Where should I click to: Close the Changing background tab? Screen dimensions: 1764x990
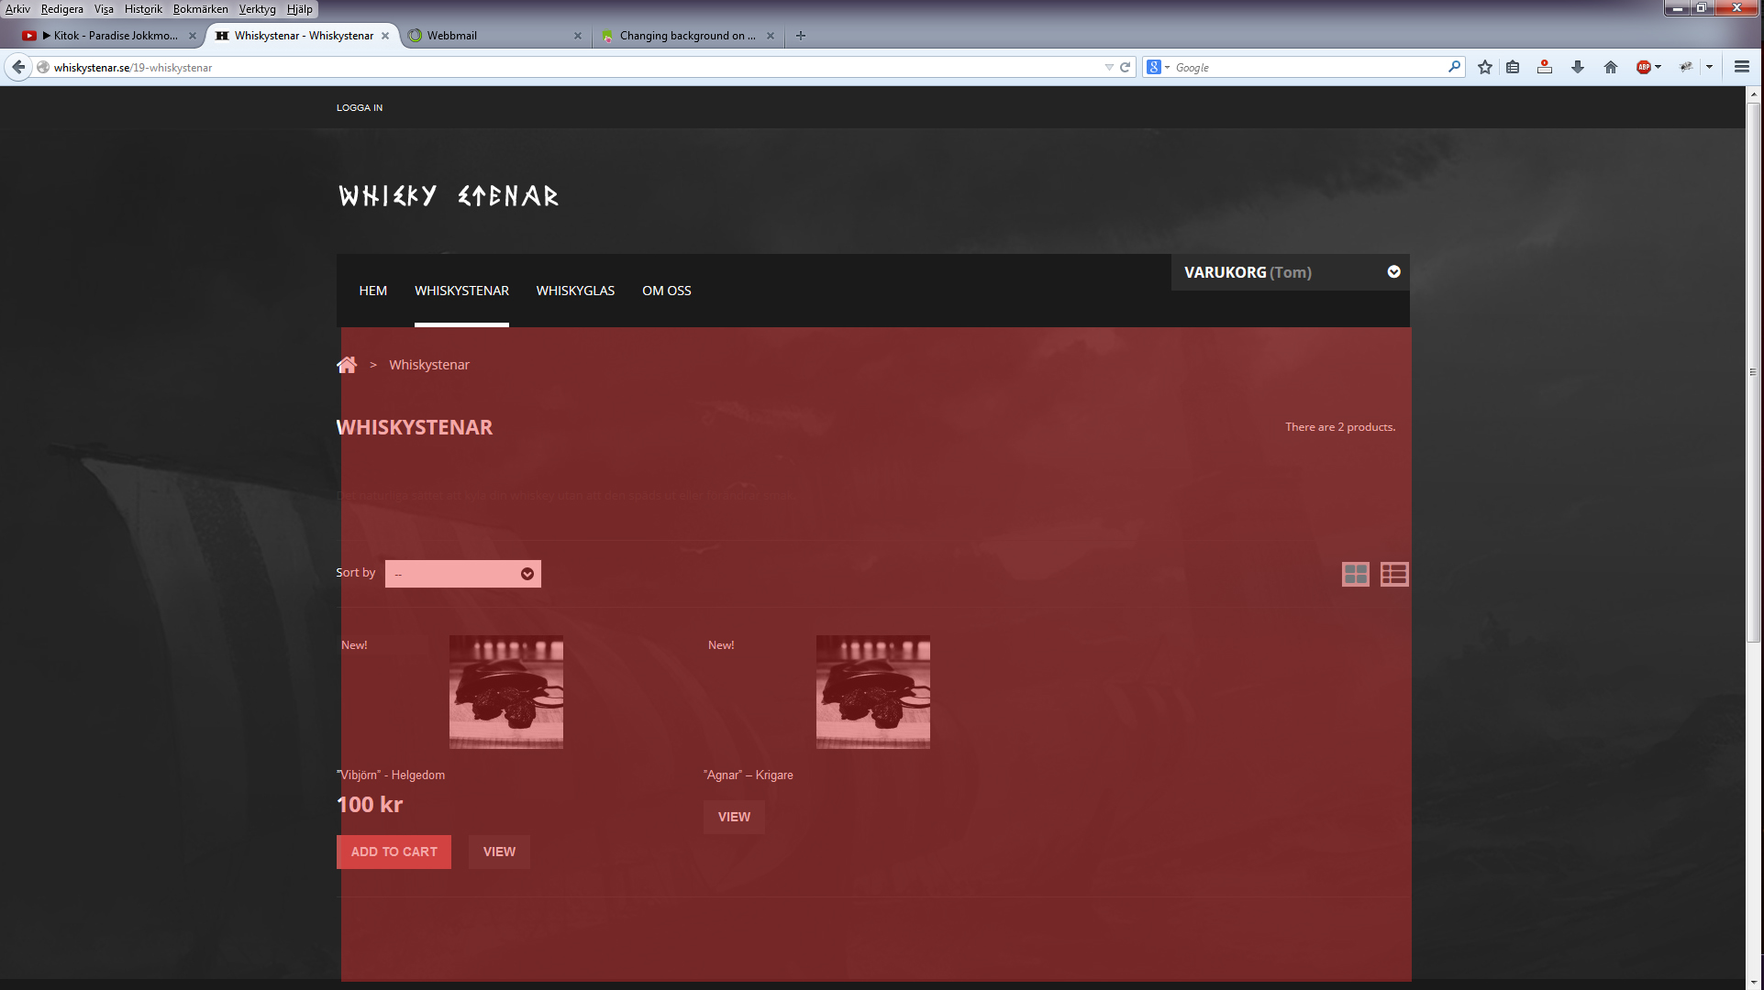[771, 36]
